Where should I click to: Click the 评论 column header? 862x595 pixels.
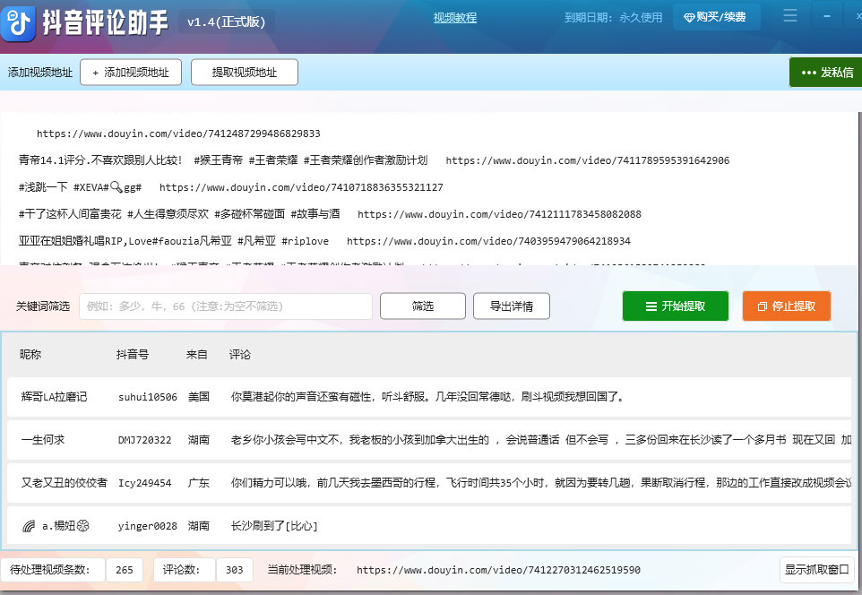pyautogui.click(x=239, y=355)
